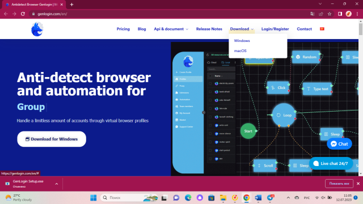Expand GenLogin Setup.exe download options
363x204 pixels.
(57, 184)
